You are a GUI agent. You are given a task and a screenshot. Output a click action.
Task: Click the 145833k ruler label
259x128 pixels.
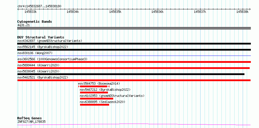[31, 12]
